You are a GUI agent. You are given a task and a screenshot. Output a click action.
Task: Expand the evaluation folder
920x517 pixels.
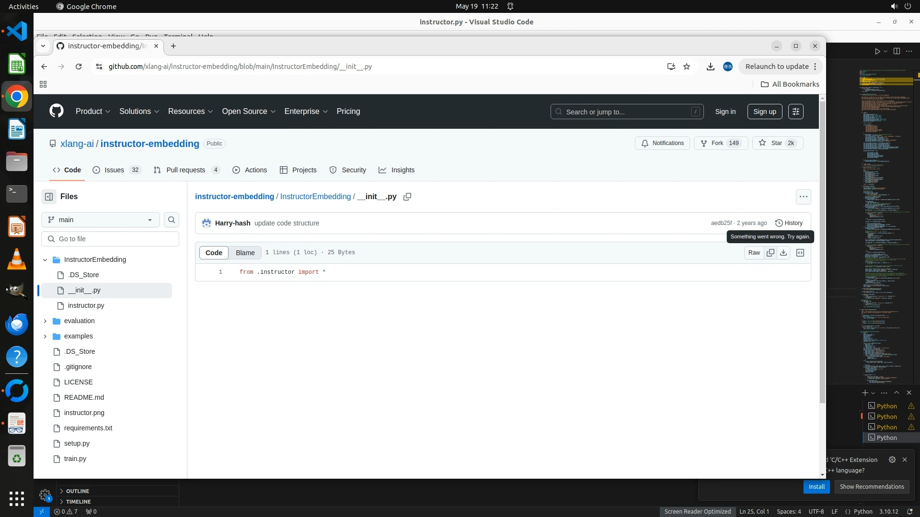click(45, 321)
